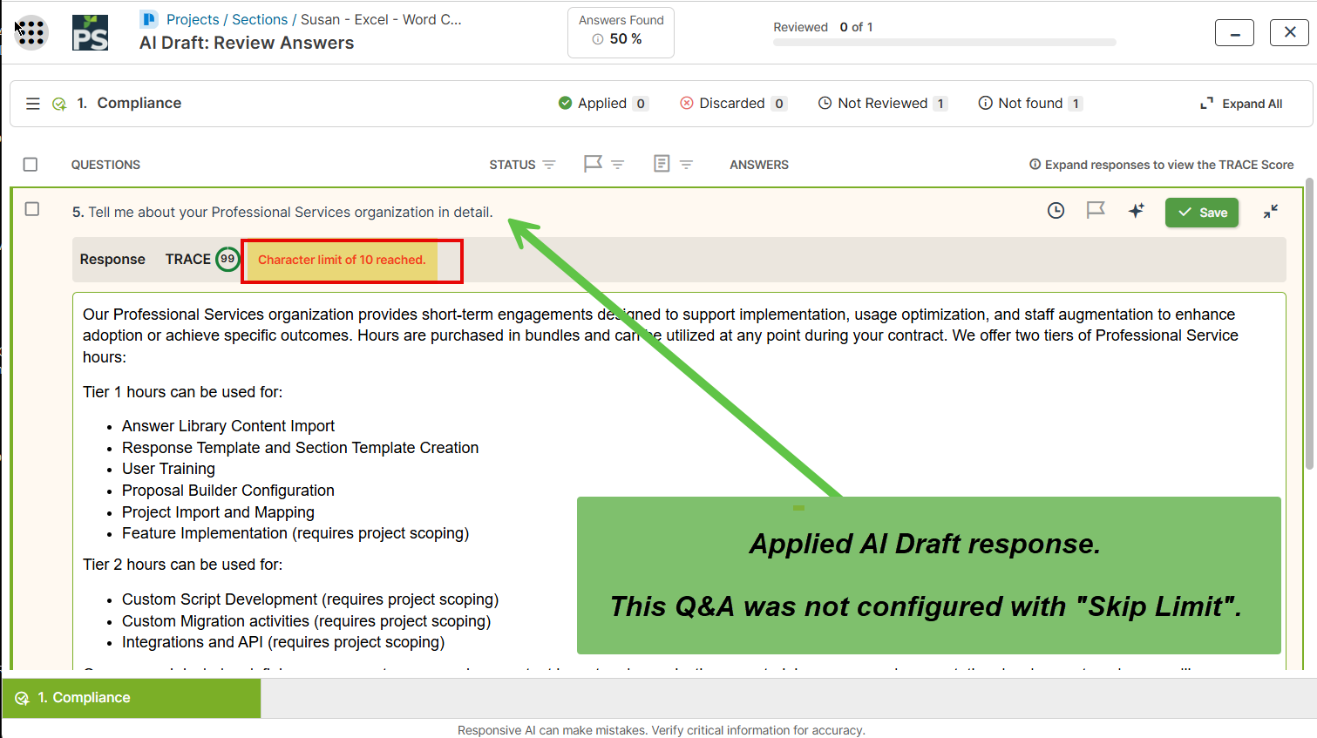Click the 'Integrations and API' bullet
Screen dimensions: 1317x738
tap(283, 642)
